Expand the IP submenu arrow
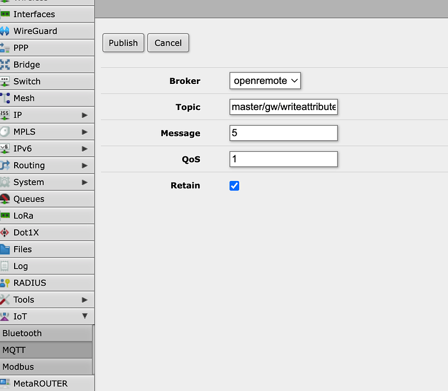Image resolution: width=448 pixels, height=391 pixels. [85, 115]
